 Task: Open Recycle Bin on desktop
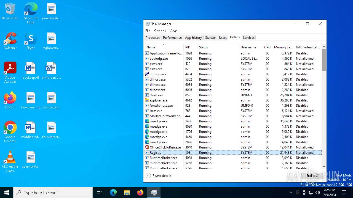(x=10, y=11)
